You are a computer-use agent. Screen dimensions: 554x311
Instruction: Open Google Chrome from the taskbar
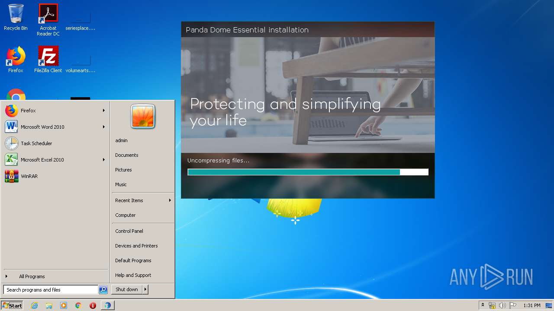78,305
